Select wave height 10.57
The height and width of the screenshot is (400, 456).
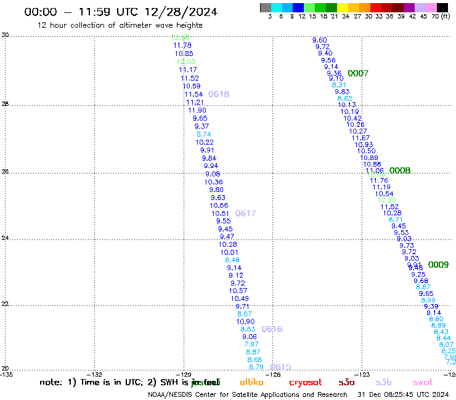238,290
